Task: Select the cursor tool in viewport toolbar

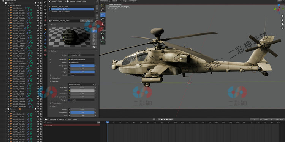Action: (103, 10)
